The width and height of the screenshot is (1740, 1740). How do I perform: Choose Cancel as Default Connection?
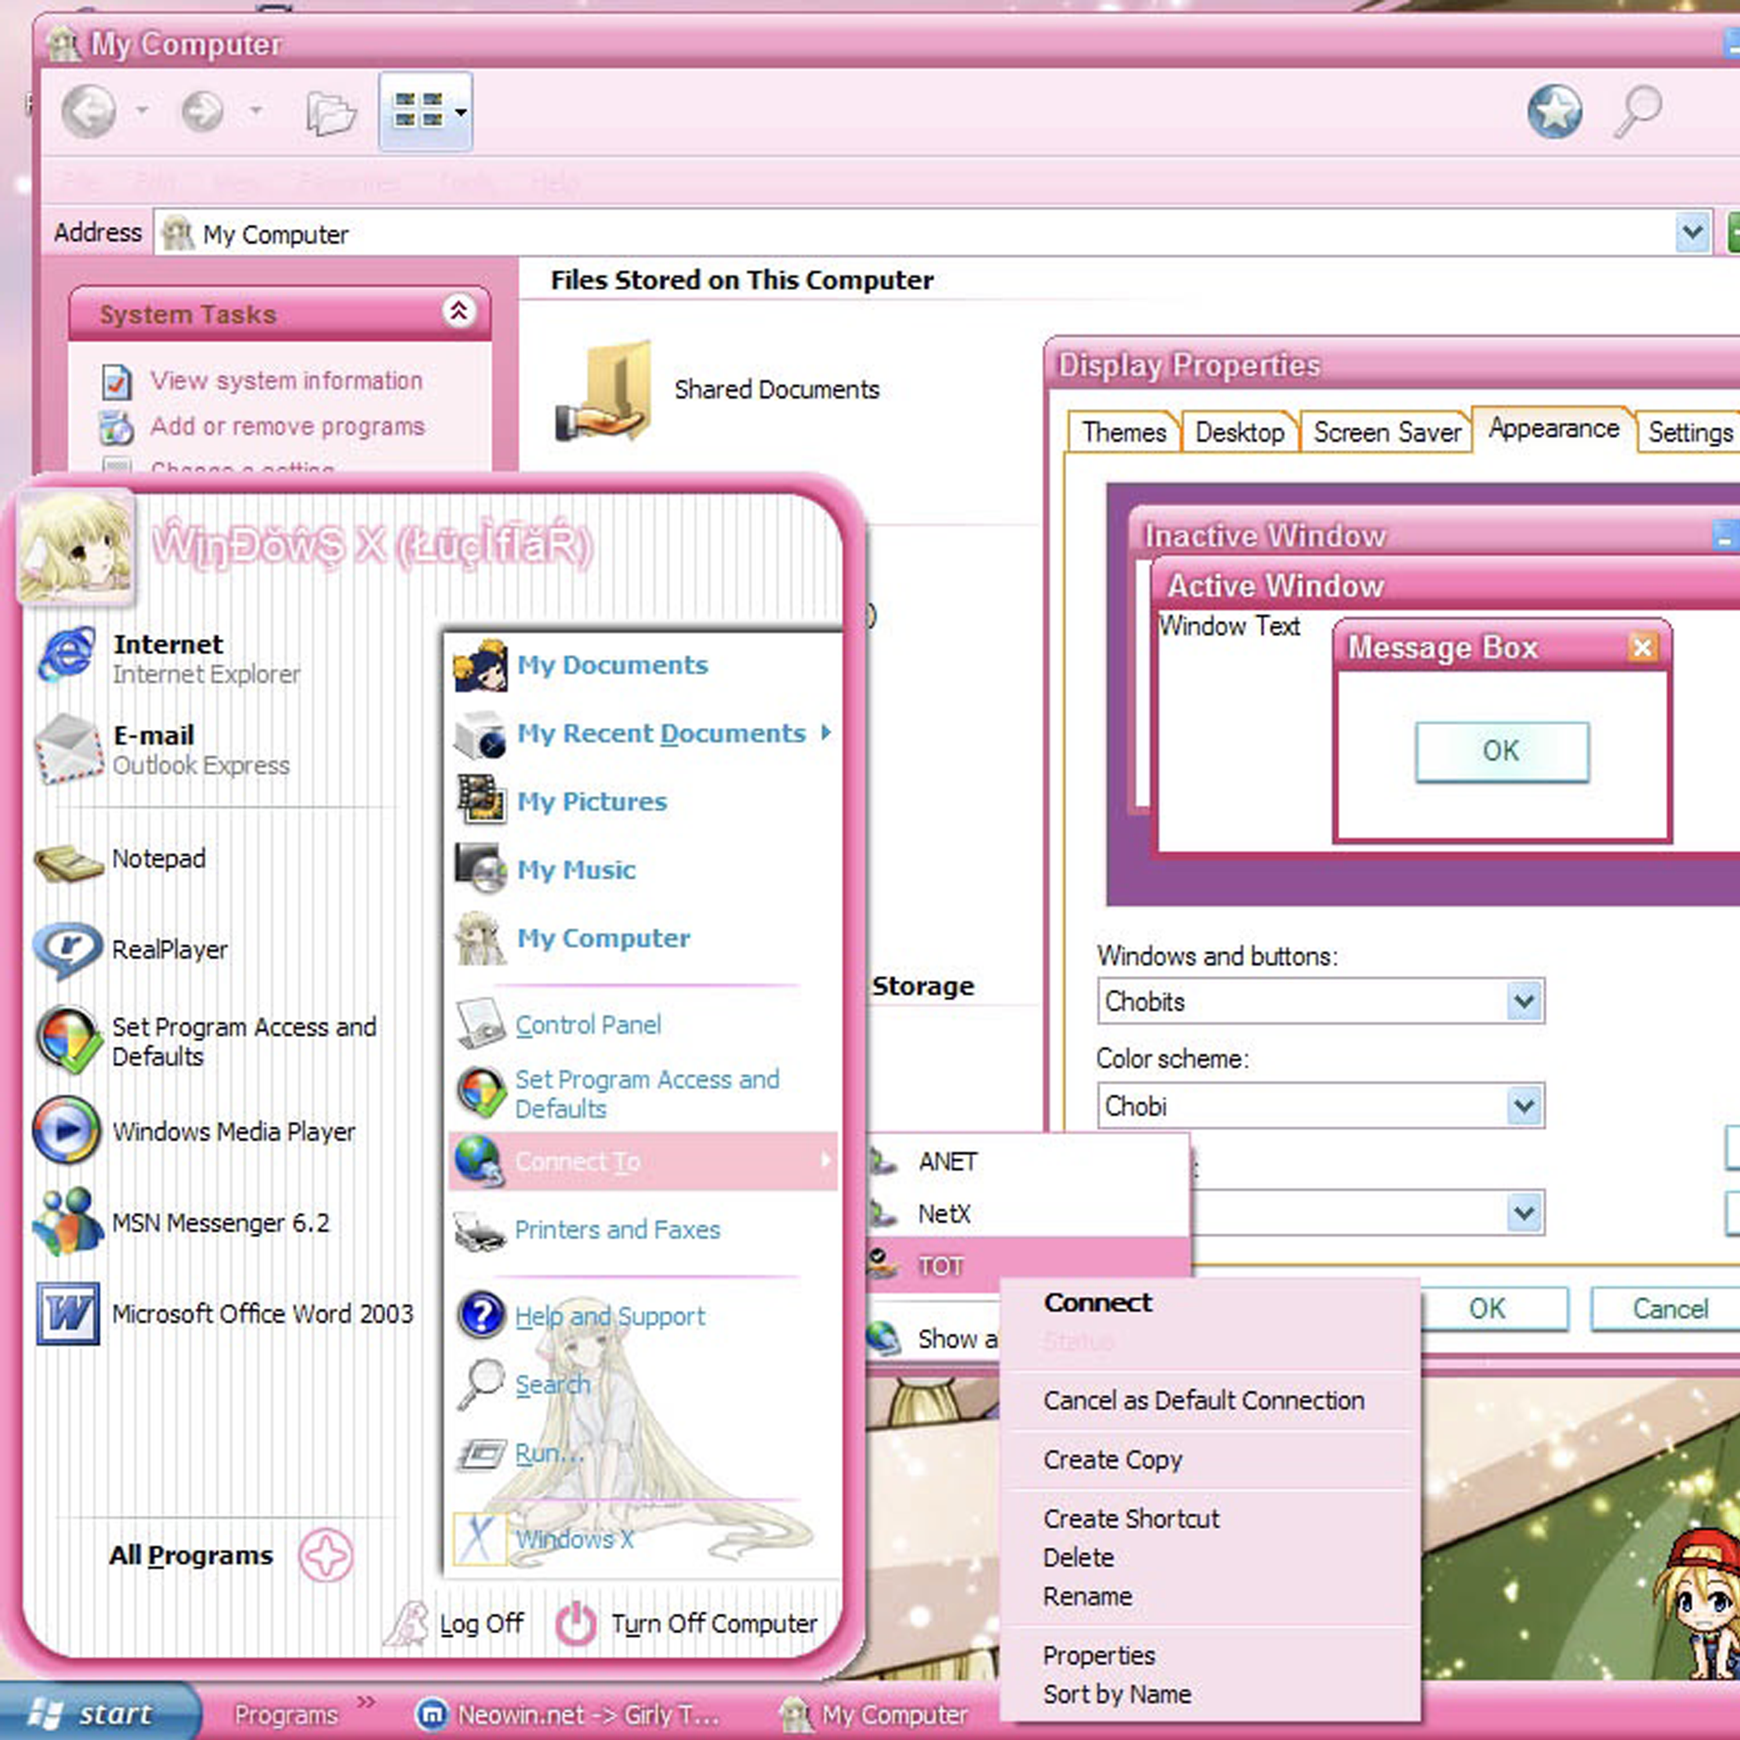point(1203,1401)
